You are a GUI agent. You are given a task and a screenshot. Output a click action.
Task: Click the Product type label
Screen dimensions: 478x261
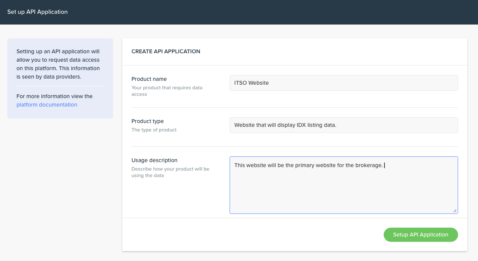pyautogui.click(x=147, y=121)
